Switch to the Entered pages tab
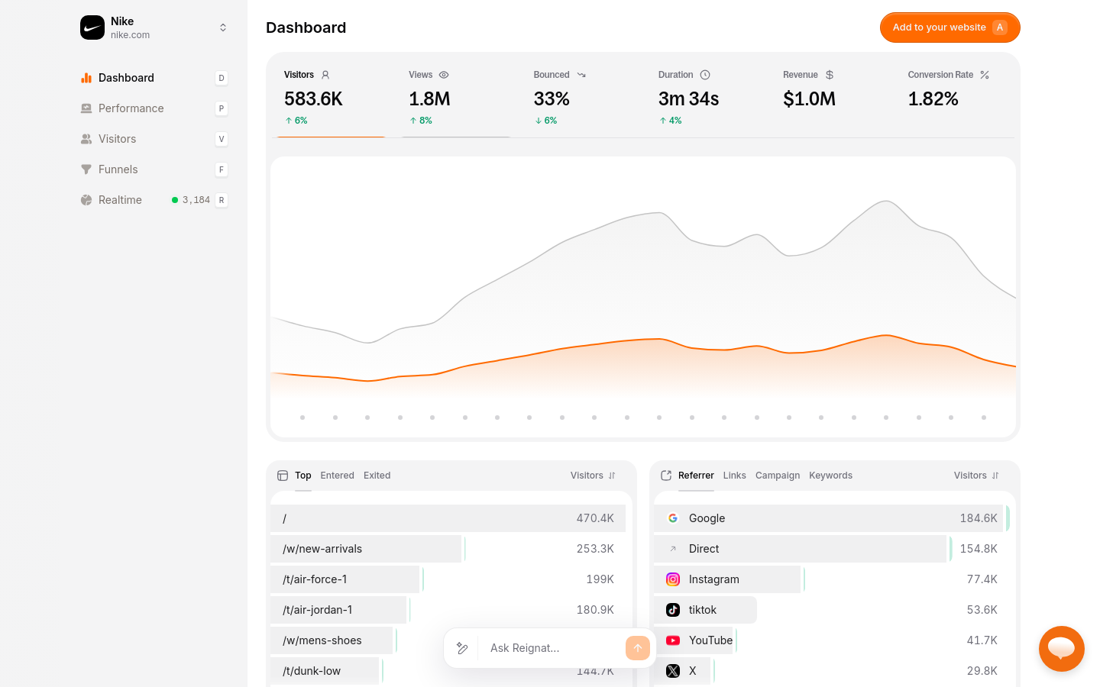 tap(338, 476)
